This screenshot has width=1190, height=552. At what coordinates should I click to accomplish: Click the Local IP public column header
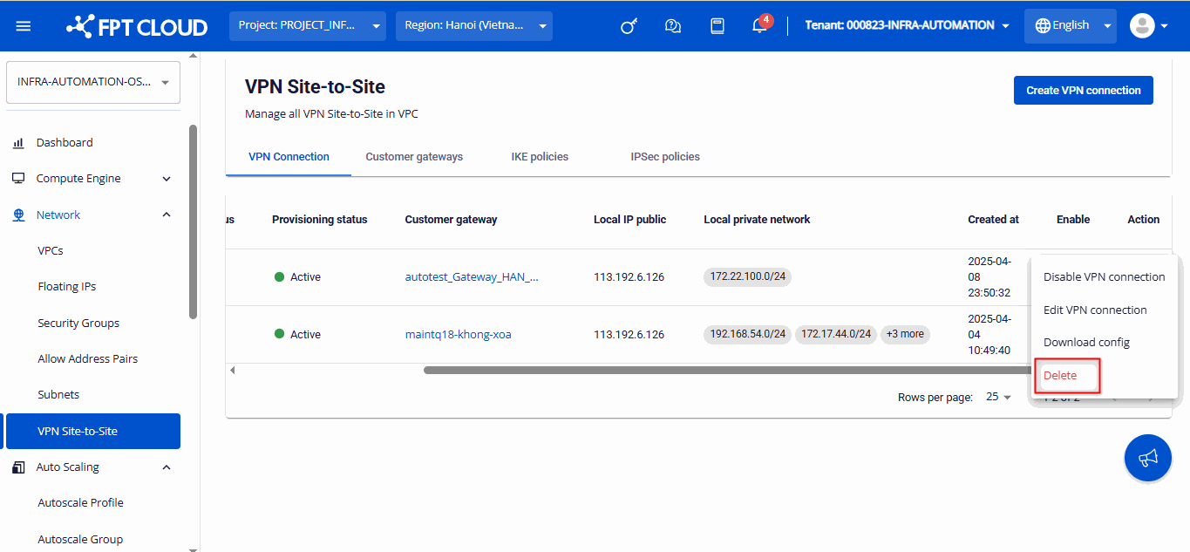(629, 220)
